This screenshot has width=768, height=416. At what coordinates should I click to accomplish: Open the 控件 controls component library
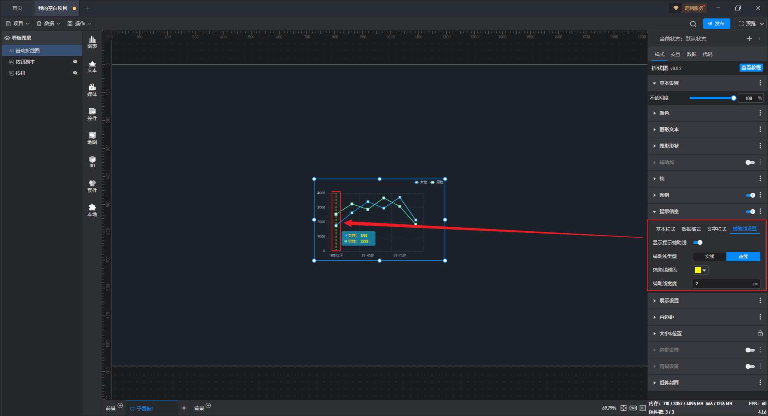tap(92, 114)
